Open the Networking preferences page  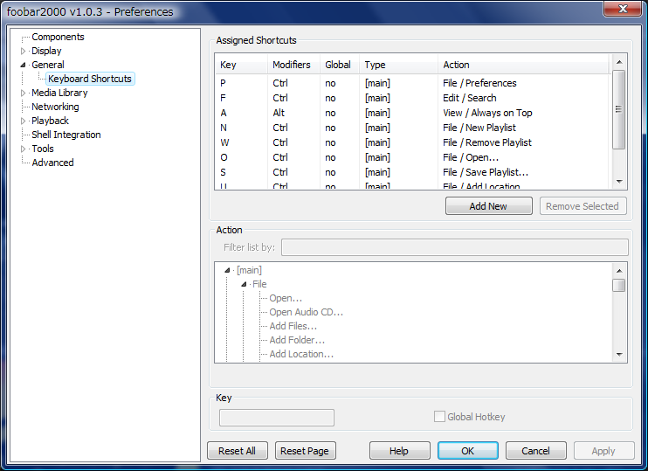click(x=55, y=107)
